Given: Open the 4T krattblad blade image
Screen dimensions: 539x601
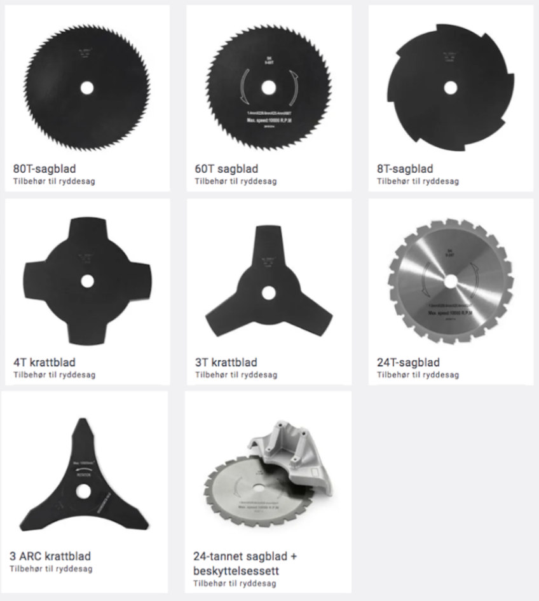Looking at the screenshot, I should (88, 281).
